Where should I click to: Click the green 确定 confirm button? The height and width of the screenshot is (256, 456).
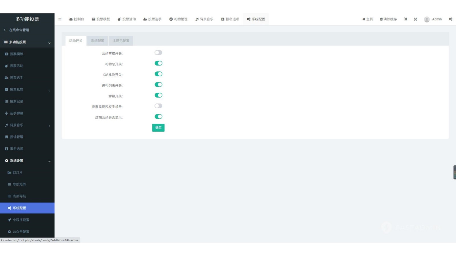coord(158,128)
